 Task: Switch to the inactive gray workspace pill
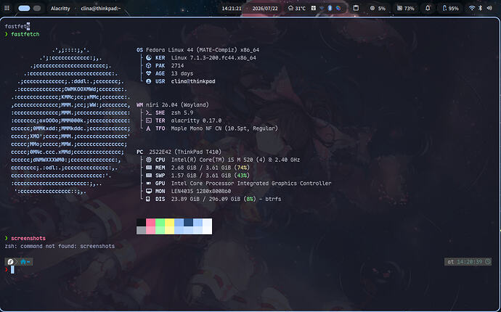[x=37, y=8]
